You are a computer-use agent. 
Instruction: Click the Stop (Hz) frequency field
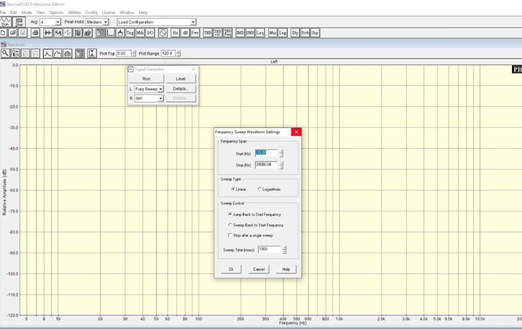pos(266,165)
